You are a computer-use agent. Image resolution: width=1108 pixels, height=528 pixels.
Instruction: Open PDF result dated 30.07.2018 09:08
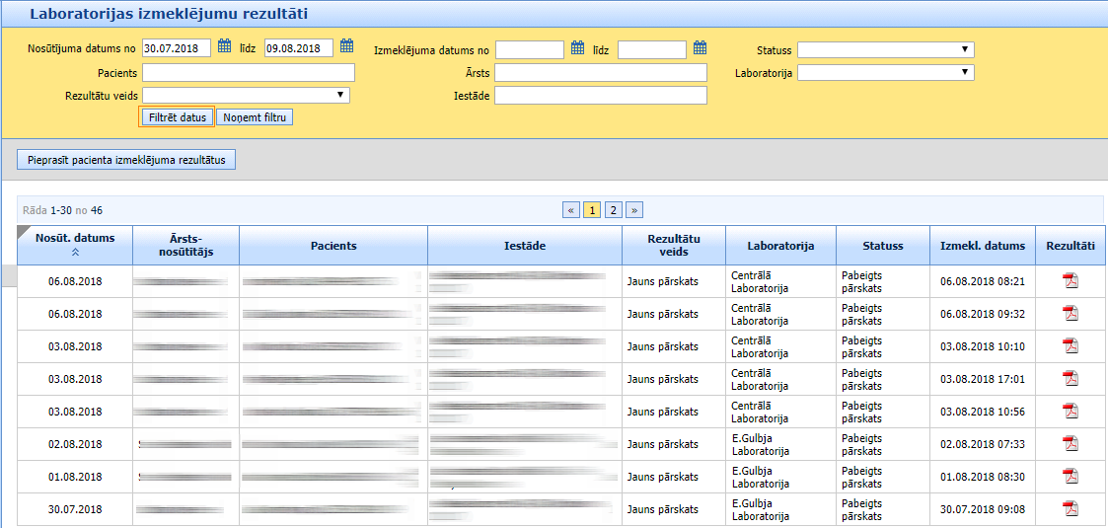coord(1070,509)
